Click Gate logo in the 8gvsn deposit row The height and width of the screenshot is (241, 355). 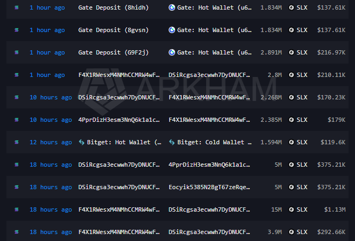tap(172, 30)
